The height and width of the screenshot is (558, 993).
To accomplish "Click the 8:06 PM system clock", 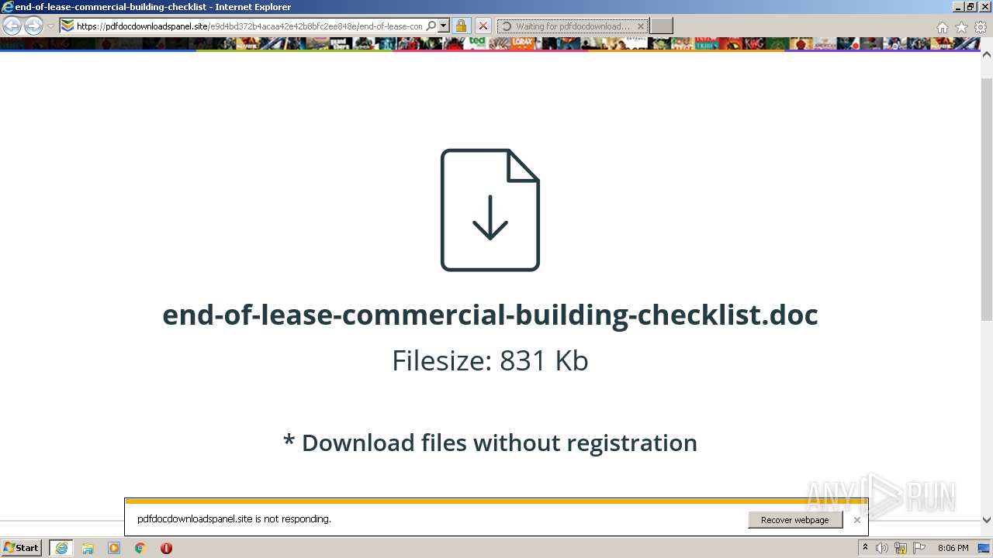I will 953,548.
